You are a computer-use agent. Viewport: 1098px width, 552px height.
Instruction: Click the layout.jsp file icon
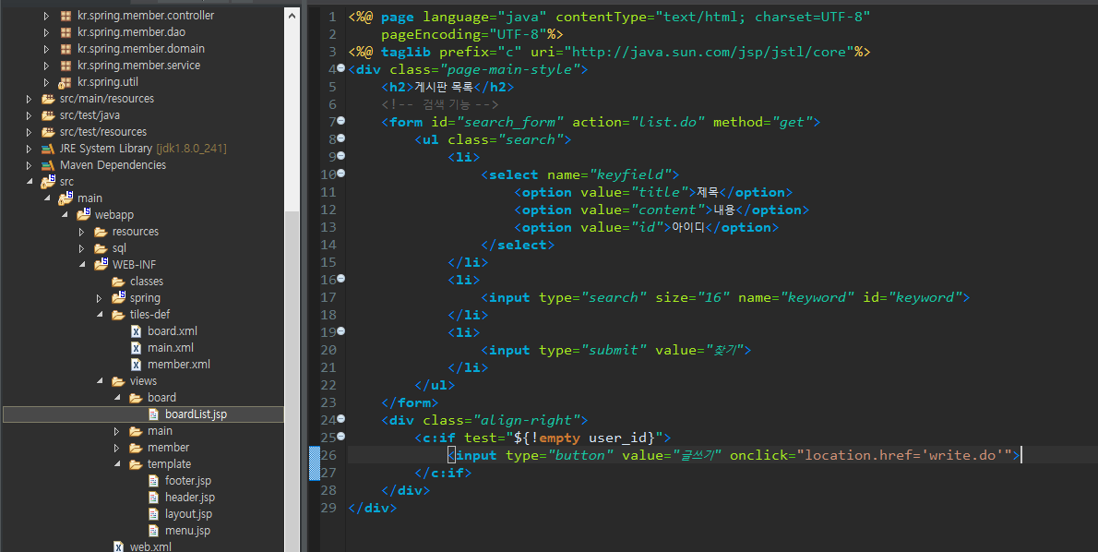[154, 514]
